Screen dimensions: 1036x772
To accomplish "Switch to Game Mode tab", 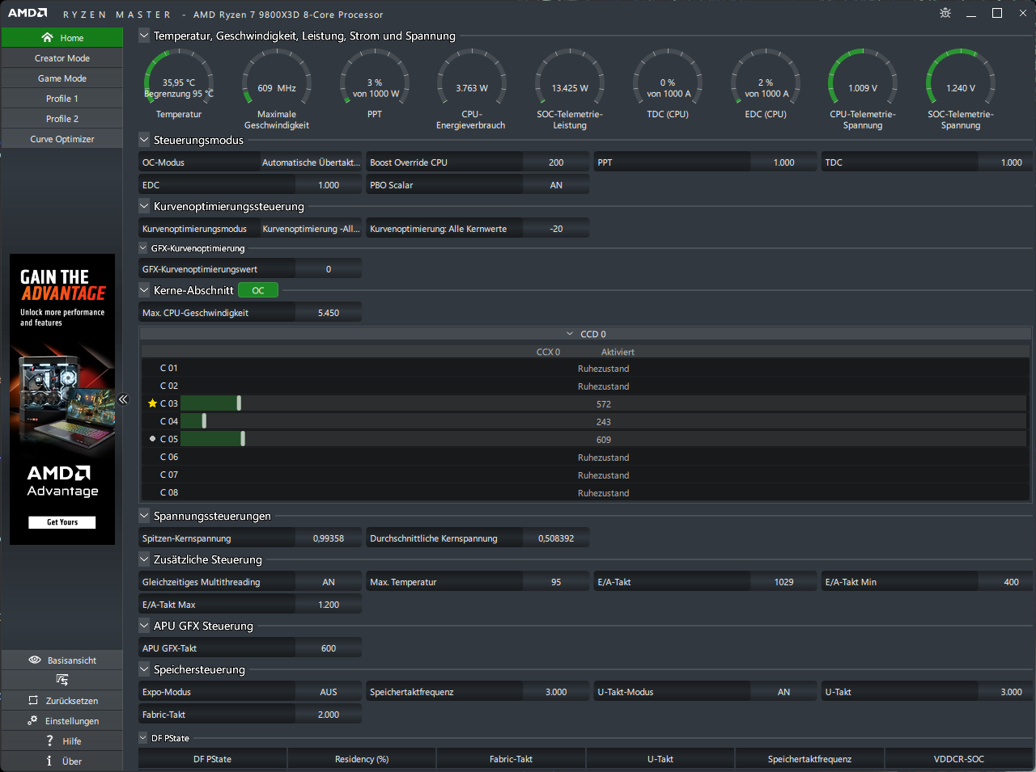I will (62, 78).
